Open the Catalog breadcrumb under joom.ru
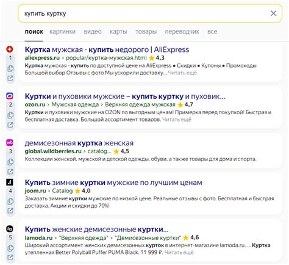Screen dimensions: 289x265 tap(62, 191)
